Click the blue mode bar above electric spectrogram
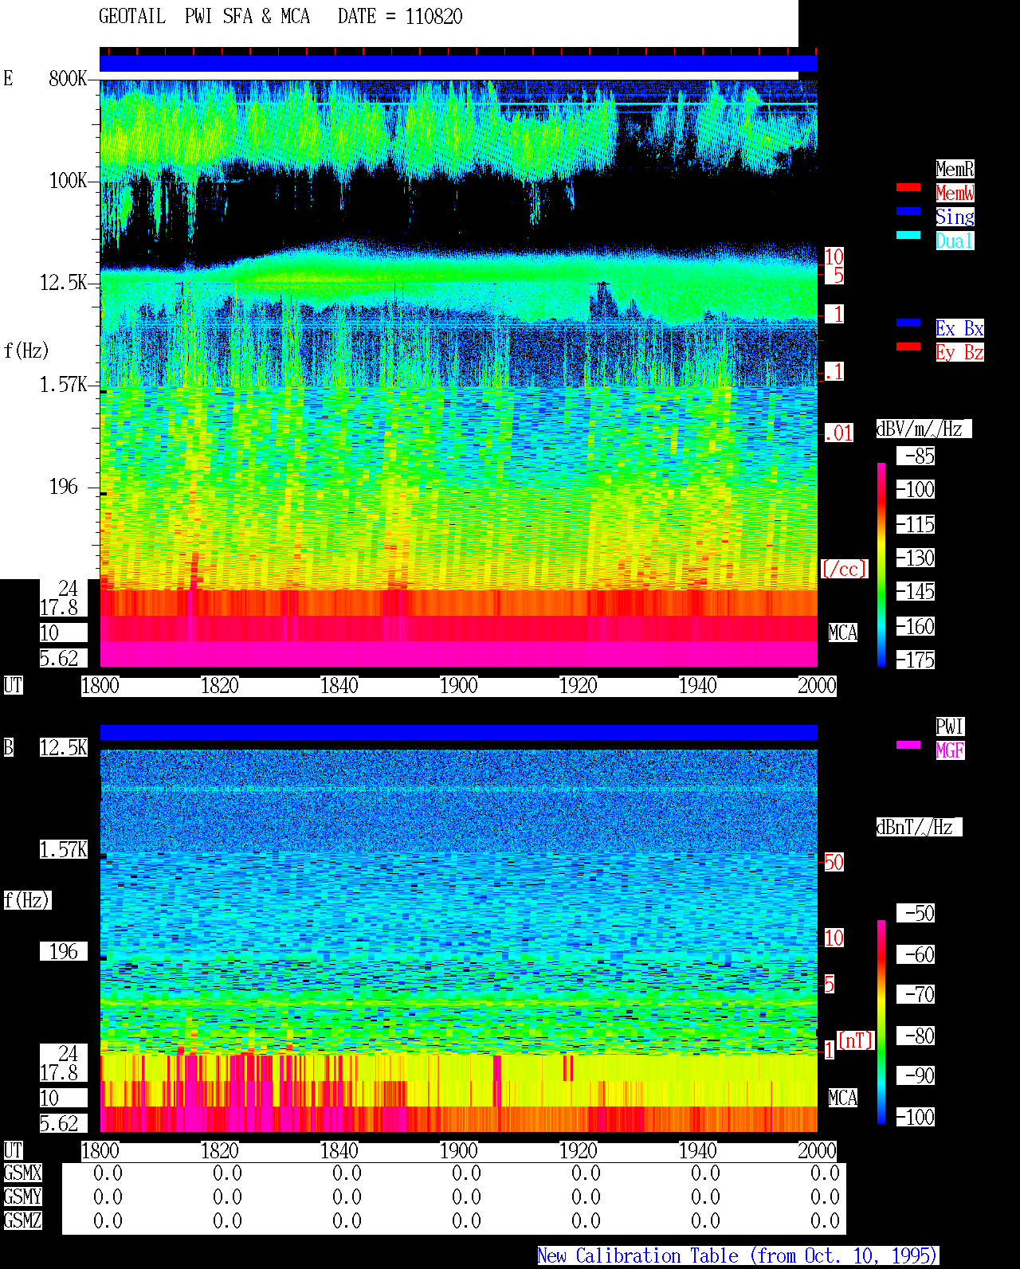Screen dimensions: 1020x1269 click(x=458, y=63)
